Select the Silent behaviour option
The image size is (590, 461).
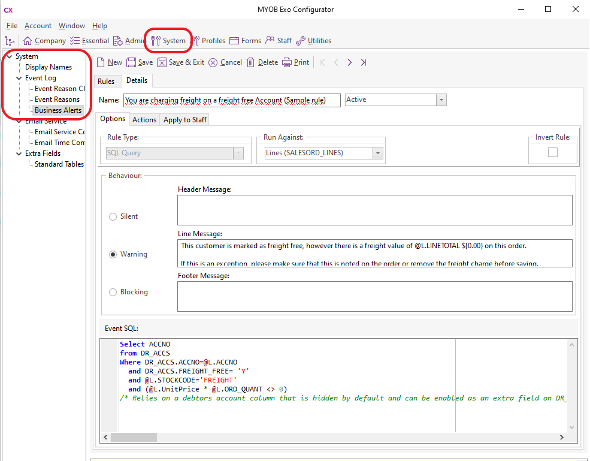113,216
